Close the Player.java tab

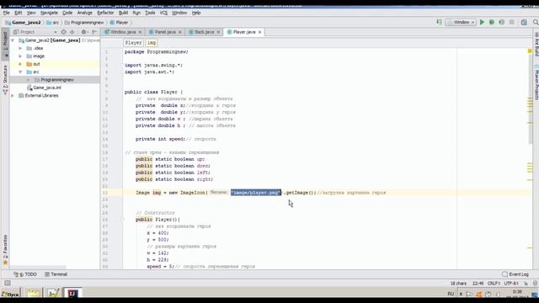click(260, 32)
